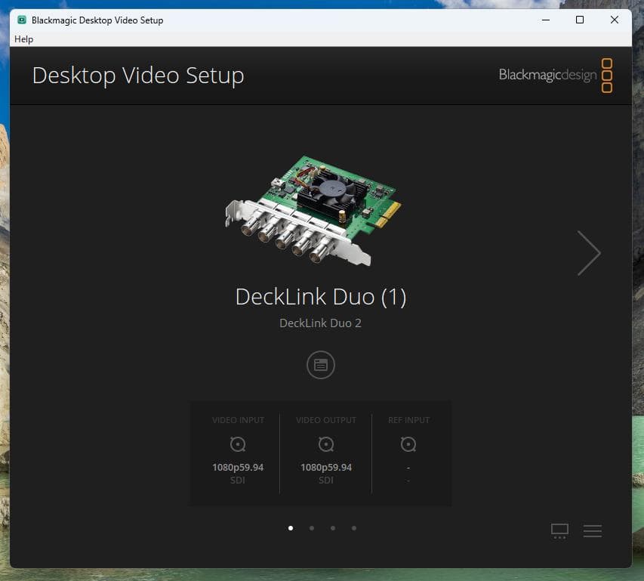Click the DeckLink Duo 2 model text
Viewport: 644px width, 581px height.
(x=320, y=323)
